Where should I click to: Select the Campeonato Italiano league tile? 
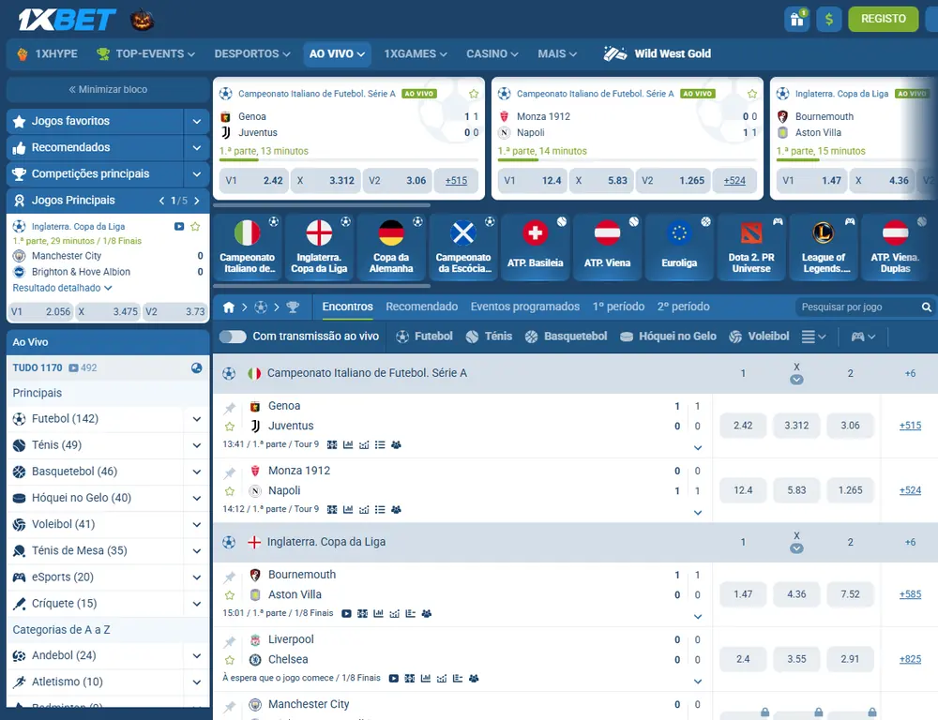(x=247, y=247)
